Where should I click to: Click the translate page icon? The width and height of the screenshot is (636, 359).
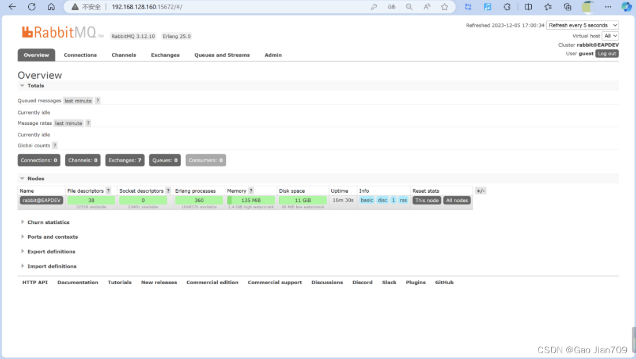(x=391, y=7)
